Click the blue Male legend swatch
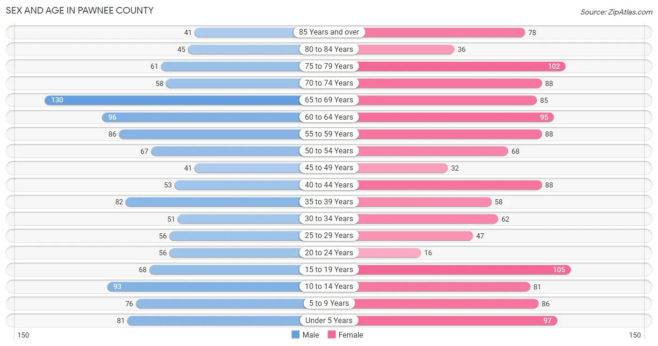 pyautogui.click(x=295, y=335)
